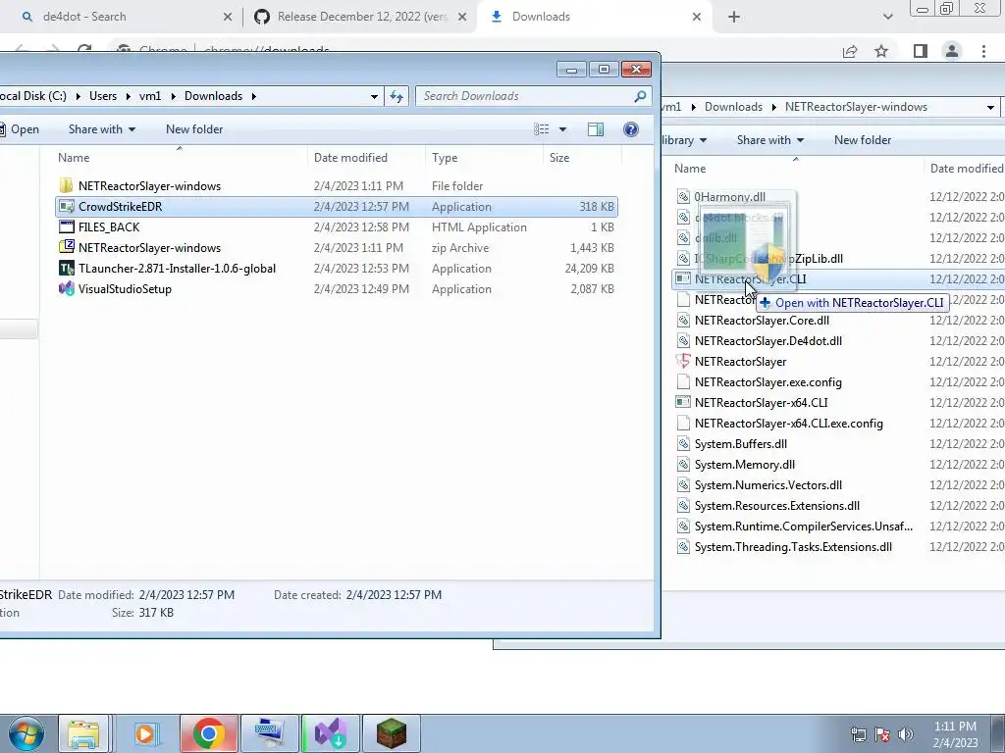Click Action Center flag tray icon

(882, 733)
